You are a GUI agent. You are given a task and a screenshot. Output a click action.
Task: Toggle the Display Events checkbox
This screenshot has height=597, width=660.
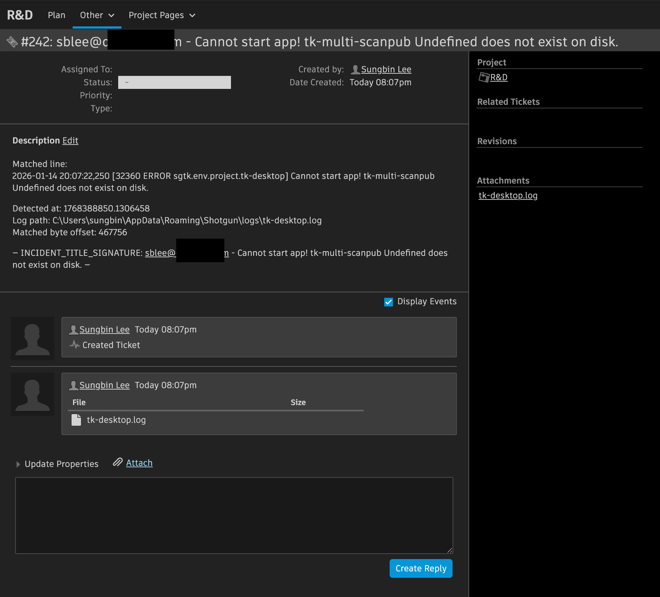389,302
